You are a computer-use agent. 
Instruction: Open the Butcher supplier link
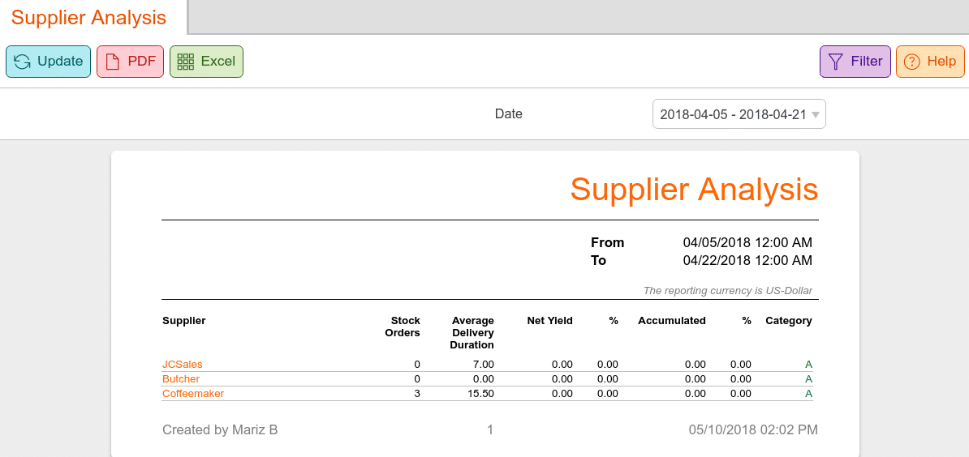click(x=181, y=378)
